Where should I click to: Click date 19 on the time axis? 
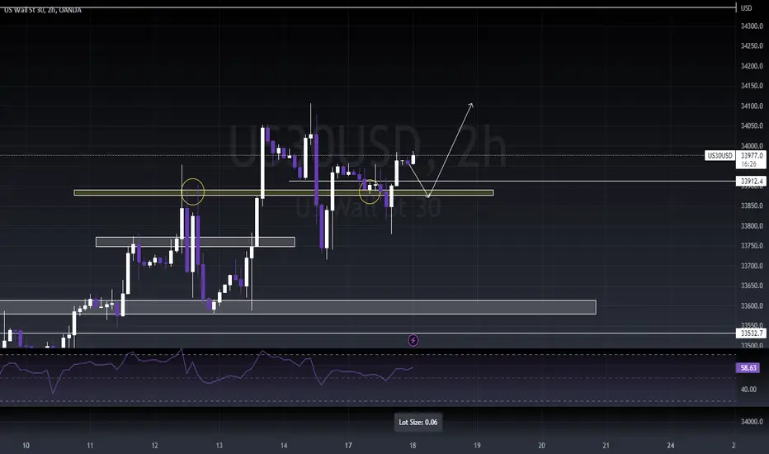click(477, 446)
